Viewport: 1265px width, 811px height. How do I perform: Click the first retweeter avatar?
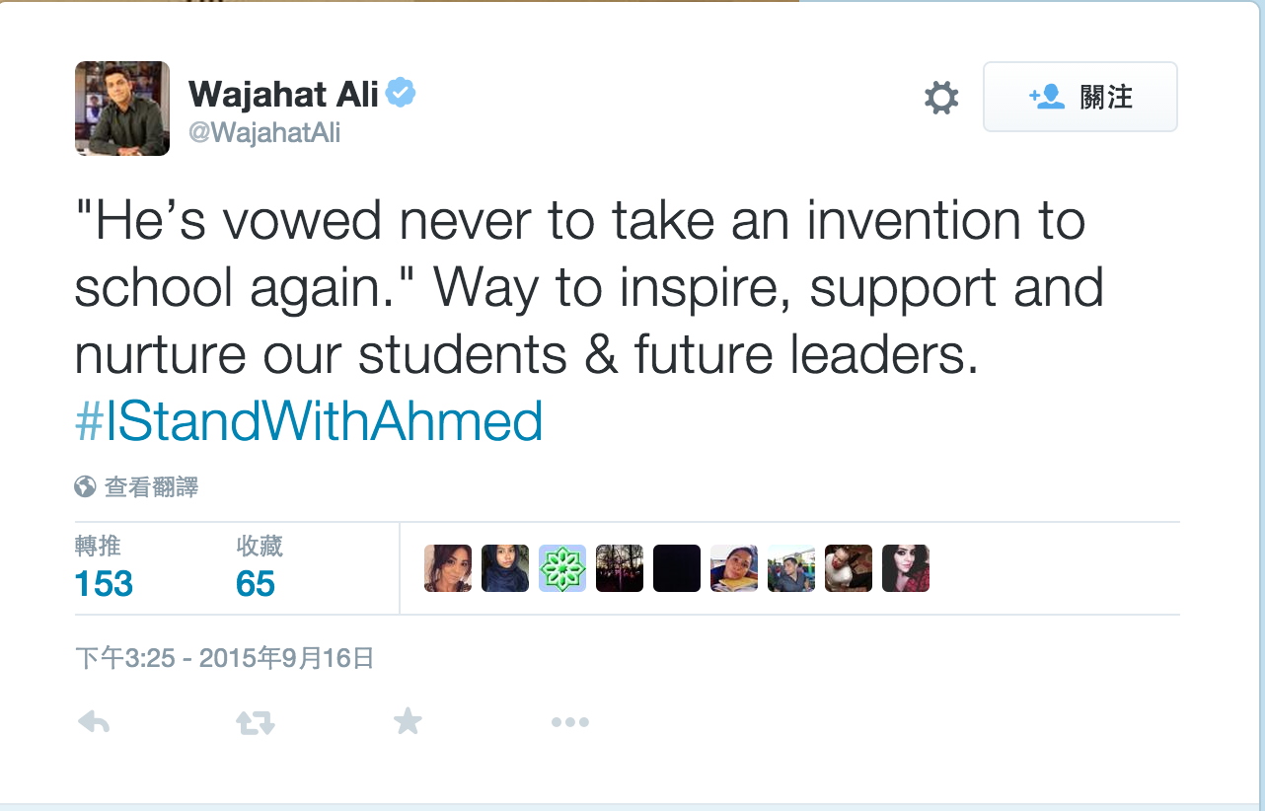pyautogui.click(x=448, y=568)
